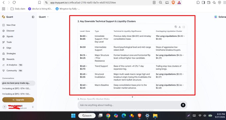Open the Leo AI sparkle icon
The image size is (226, 120).
pos(214,2)
